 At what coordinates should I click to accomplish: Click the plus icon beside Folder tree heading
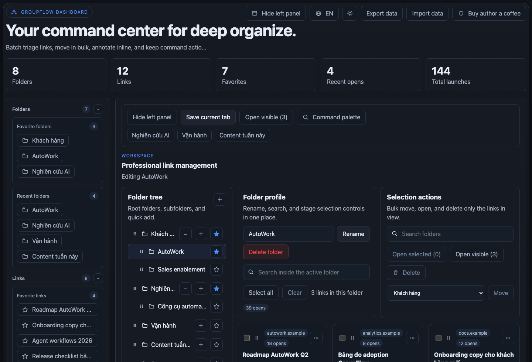click(220, 199)
